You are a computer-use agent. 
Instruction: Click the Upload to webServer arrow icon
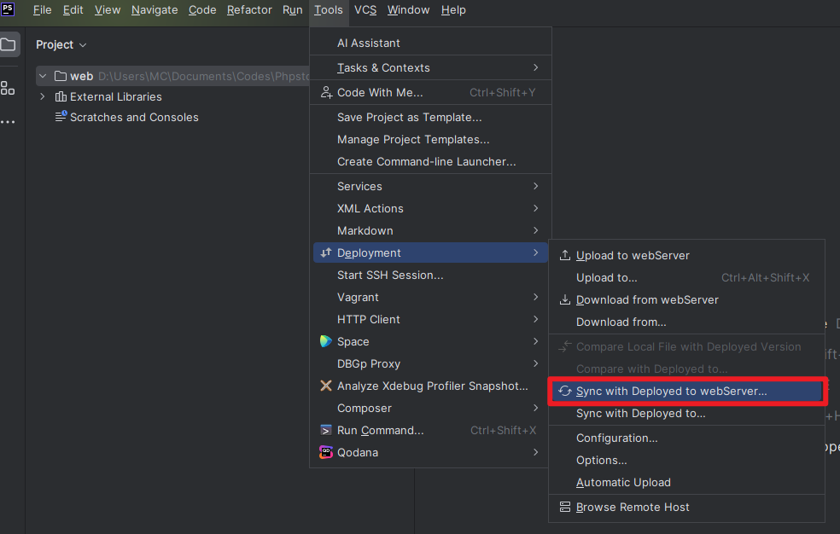pyautogui.click(x=564, y=255)
